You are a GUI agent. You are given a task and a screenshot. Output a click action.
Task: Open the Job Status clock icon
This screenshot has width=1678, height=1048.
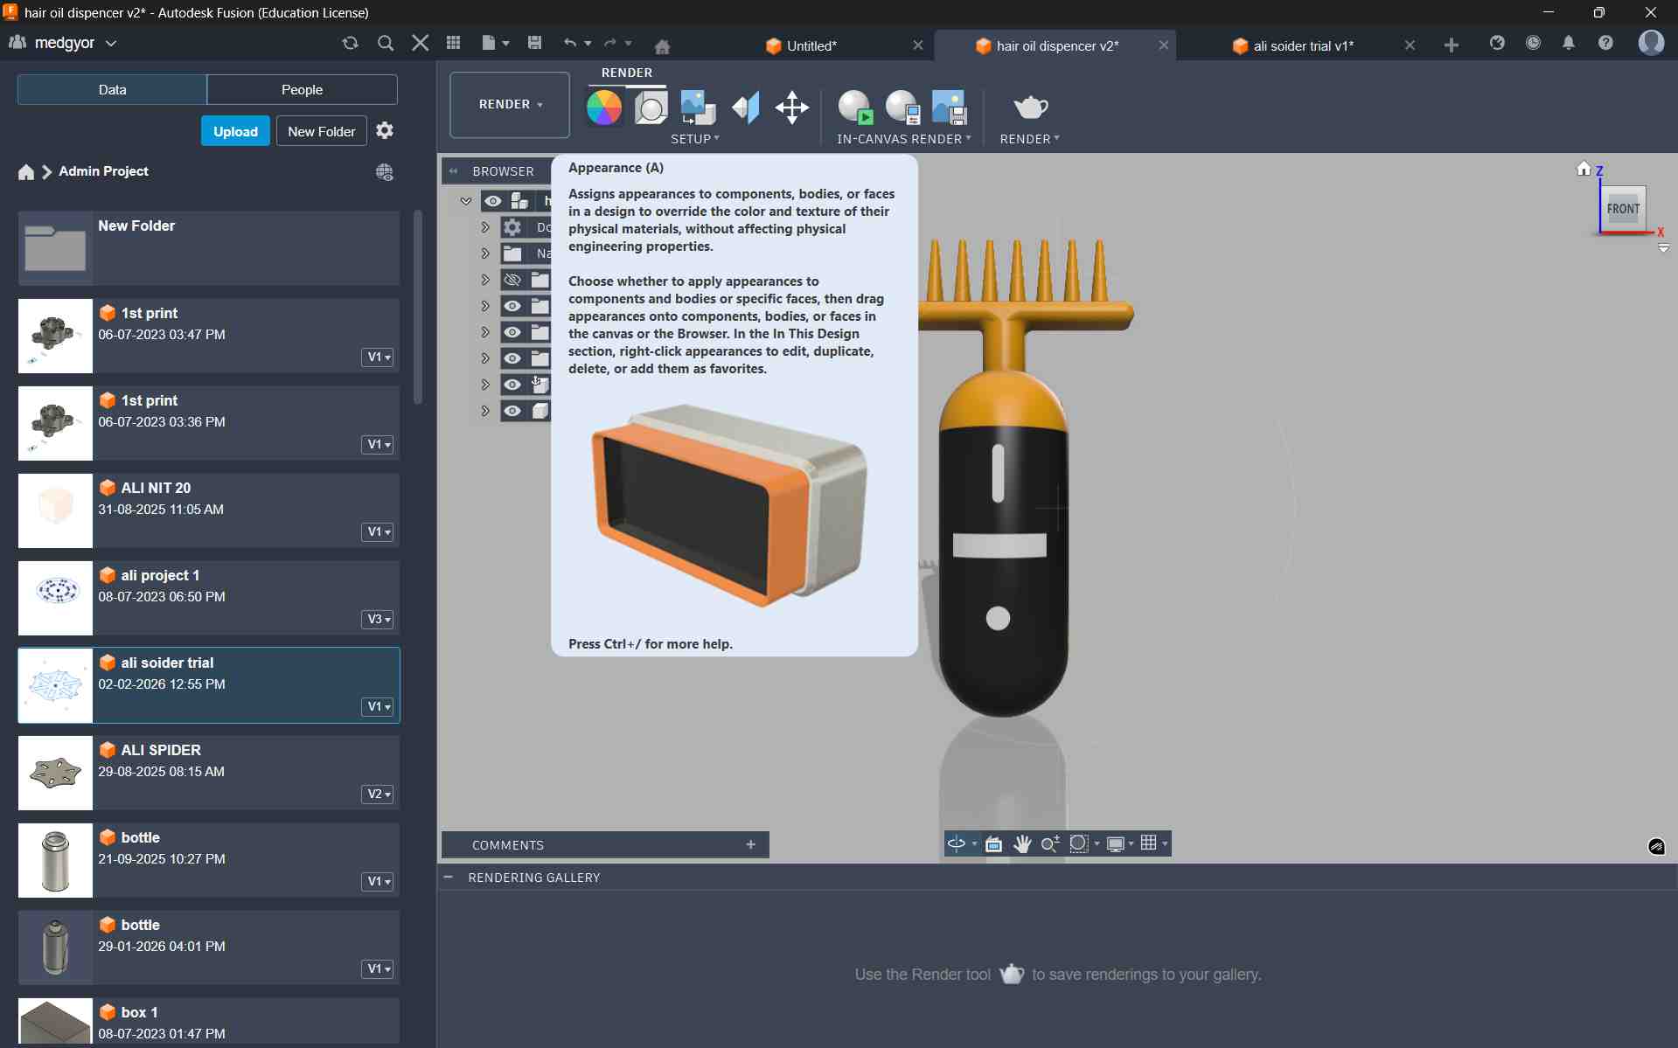[1533, 43]
